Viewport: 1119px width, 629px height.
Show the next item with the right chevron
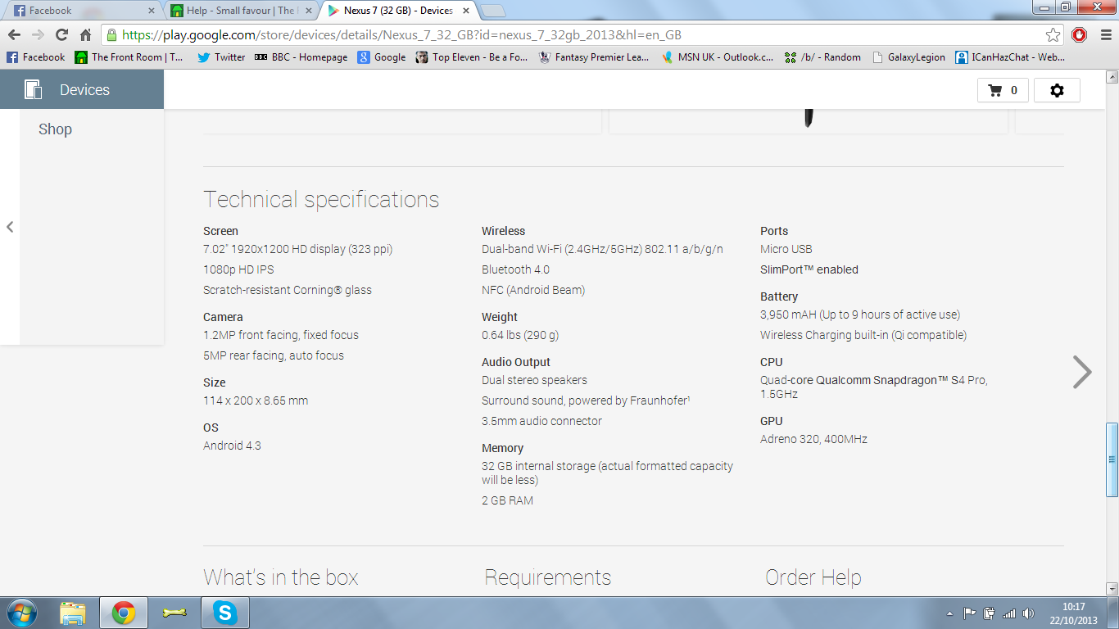click(x=1082, y=372)
